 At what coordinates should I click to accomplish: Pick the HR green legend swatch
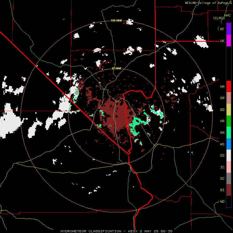click(x=229, y=121)
